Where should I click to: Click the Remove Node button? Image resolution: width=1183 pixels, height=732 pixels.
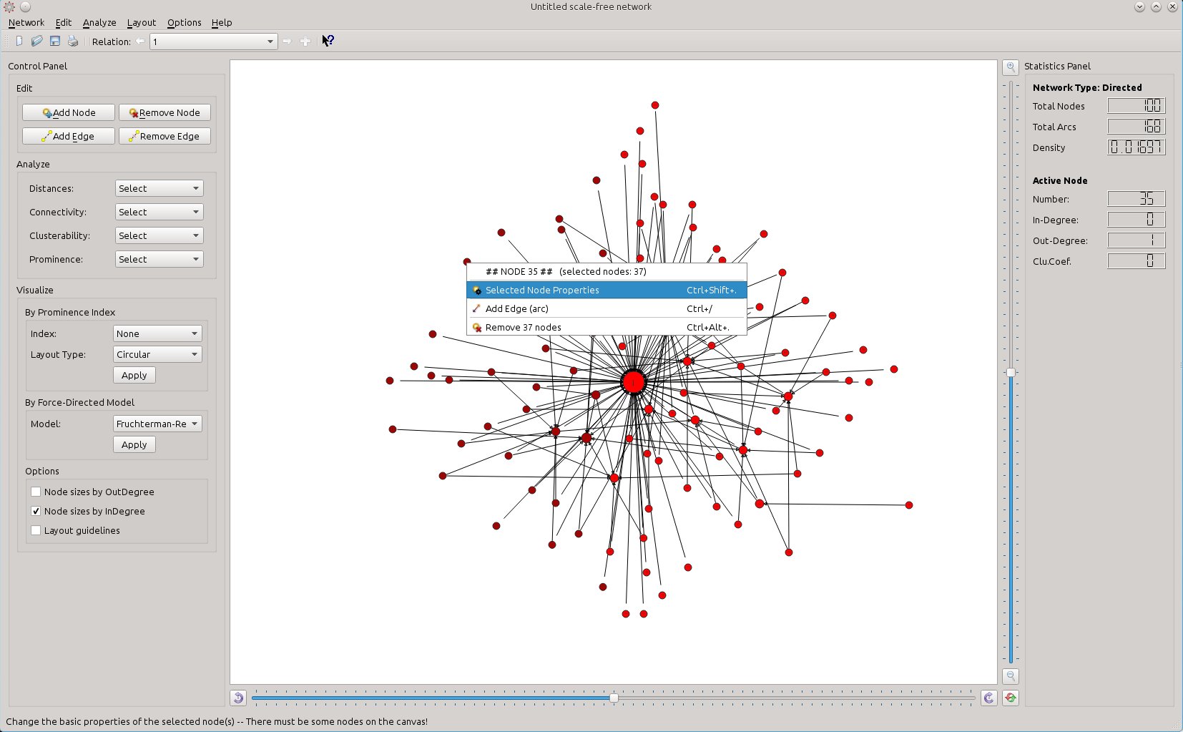pyautogui.click(x=165, y=112)
